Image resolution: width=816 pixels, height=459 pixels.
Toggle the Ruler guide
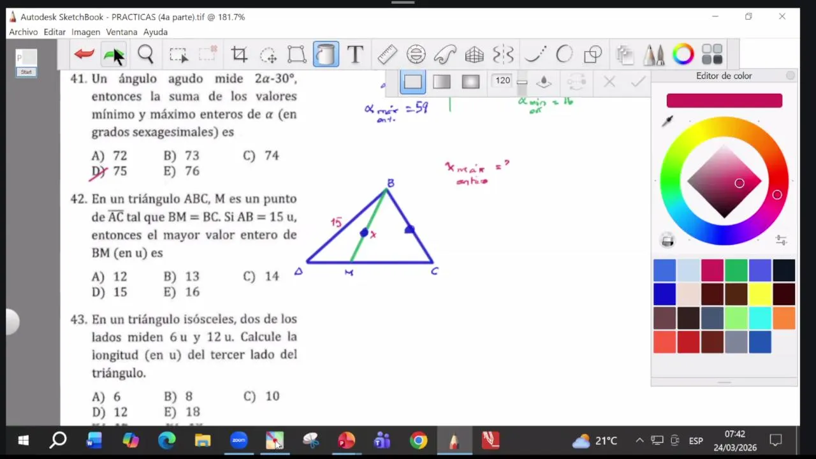[x=387, y=55]
